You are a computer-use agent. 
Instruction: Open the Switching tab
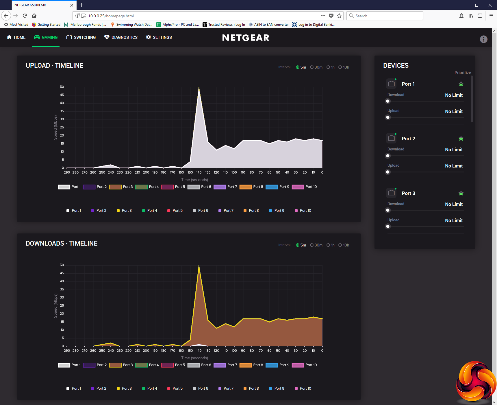81,37
